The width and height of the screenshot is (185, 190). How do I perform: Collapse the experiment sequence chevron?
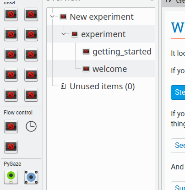click(64, 34)
